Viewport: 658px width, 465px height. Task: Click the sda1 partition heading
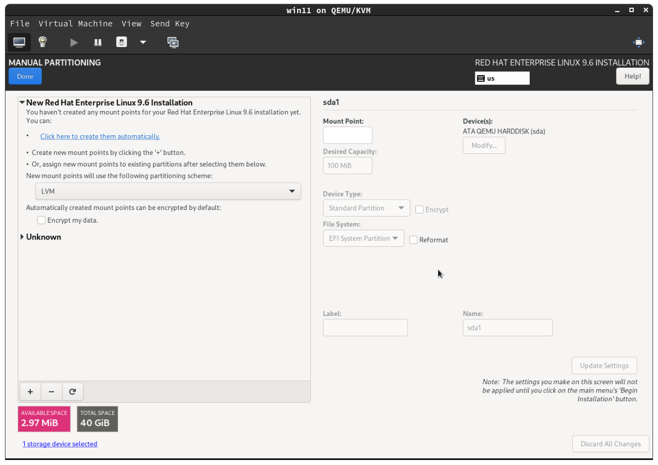coord(331,102)
